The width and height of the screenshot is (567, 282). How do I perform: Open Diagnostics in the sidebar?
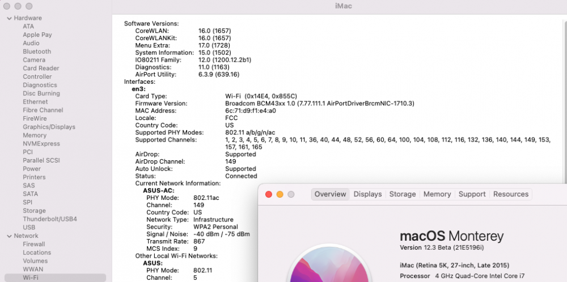(40, 85)
